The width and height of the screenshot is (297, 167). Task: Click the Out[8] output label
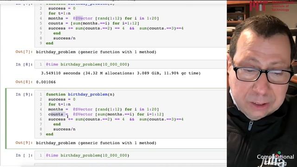click(x=24, y=82)
